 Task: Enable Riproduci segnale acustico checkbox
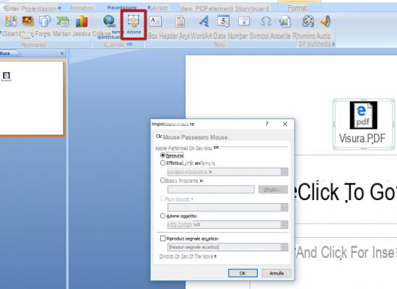click(x=163, y=238)
